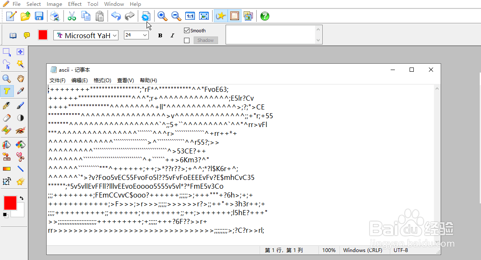Open the Window menu
481x260 pixels.
(114, 4)
